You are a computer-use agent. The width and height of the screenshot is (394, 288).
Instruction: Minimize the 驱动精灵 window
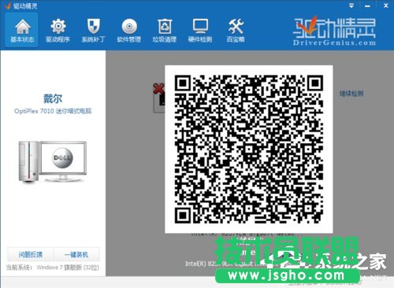coord(367,6)
